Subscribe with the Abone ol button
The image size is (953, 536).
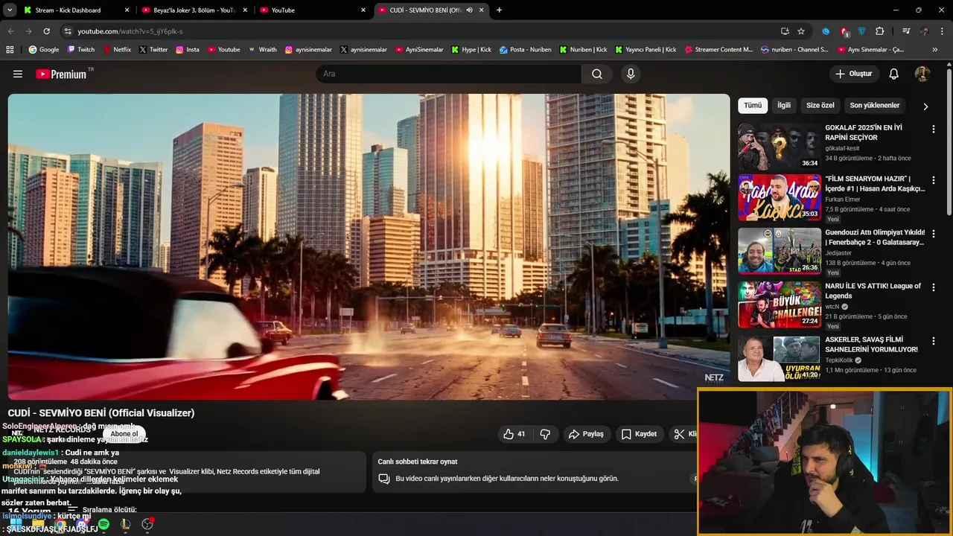pos(124,434)
